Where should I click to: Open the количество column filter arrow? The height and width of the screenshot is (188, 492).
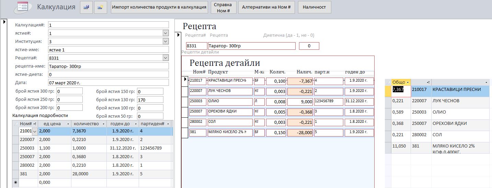coord(103,124)
